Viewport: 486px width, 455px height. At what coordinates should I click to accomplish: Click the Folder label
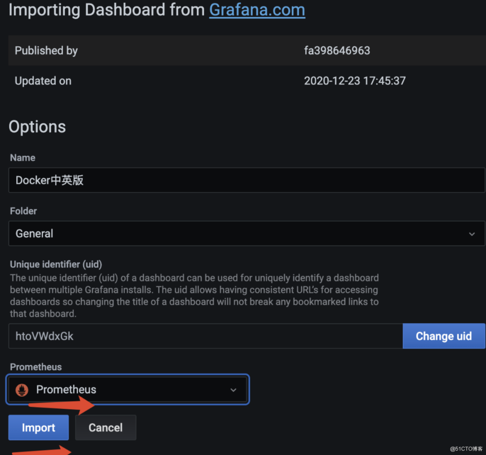pyautogui.click(x=23, y=211)
